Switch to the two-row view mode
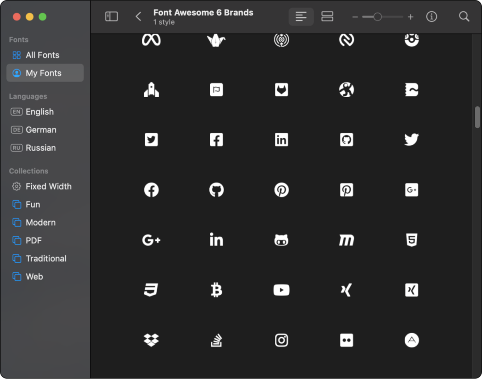The image size is (482, 379). pyautogui.click(x=327, y=16)
